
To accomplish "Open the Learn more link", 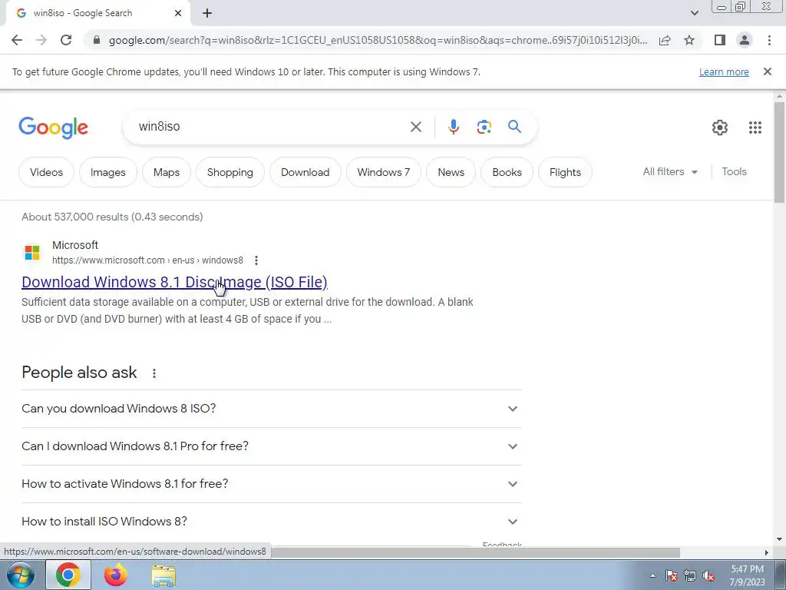I will (x=724, y=71).
